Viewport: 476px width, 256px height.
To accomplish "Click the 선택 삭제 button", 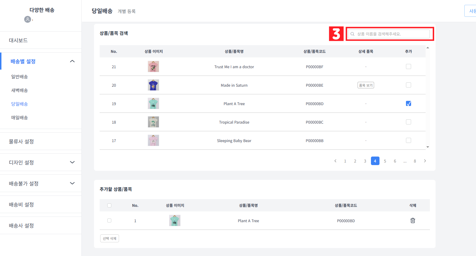I will (x=109, y=238).
